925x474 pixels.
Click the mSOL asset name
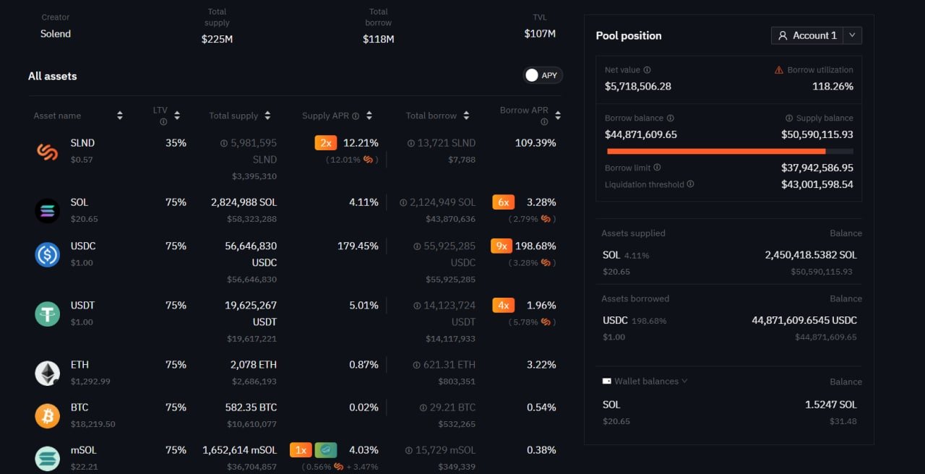click(x=84, y=450)
